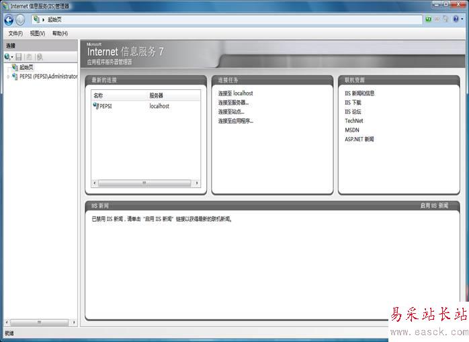Click the 服务器 column header
Image resolution: width=469 pixels, height=342 pixels.
(157, 95)
